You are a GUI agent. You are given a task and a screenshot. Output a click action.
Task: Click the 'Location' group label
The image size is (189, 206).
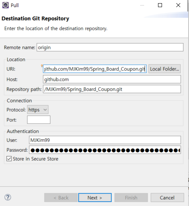[x=16, y=60]
